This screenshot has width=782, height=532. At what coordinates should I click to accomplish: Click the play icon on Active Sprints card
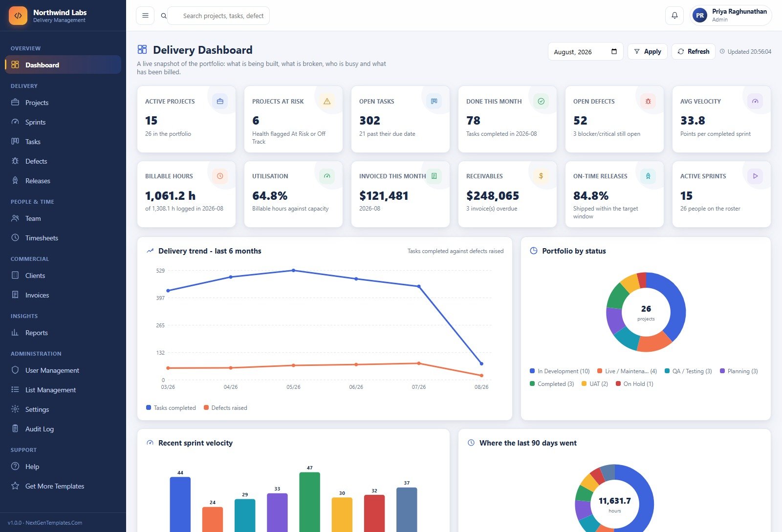coord(755,176)
